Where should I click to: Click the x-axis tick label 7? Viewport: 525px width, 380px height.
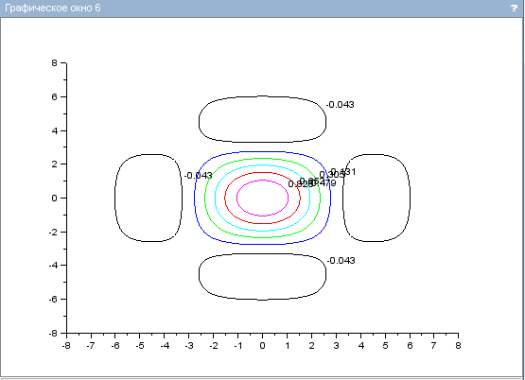433,346
